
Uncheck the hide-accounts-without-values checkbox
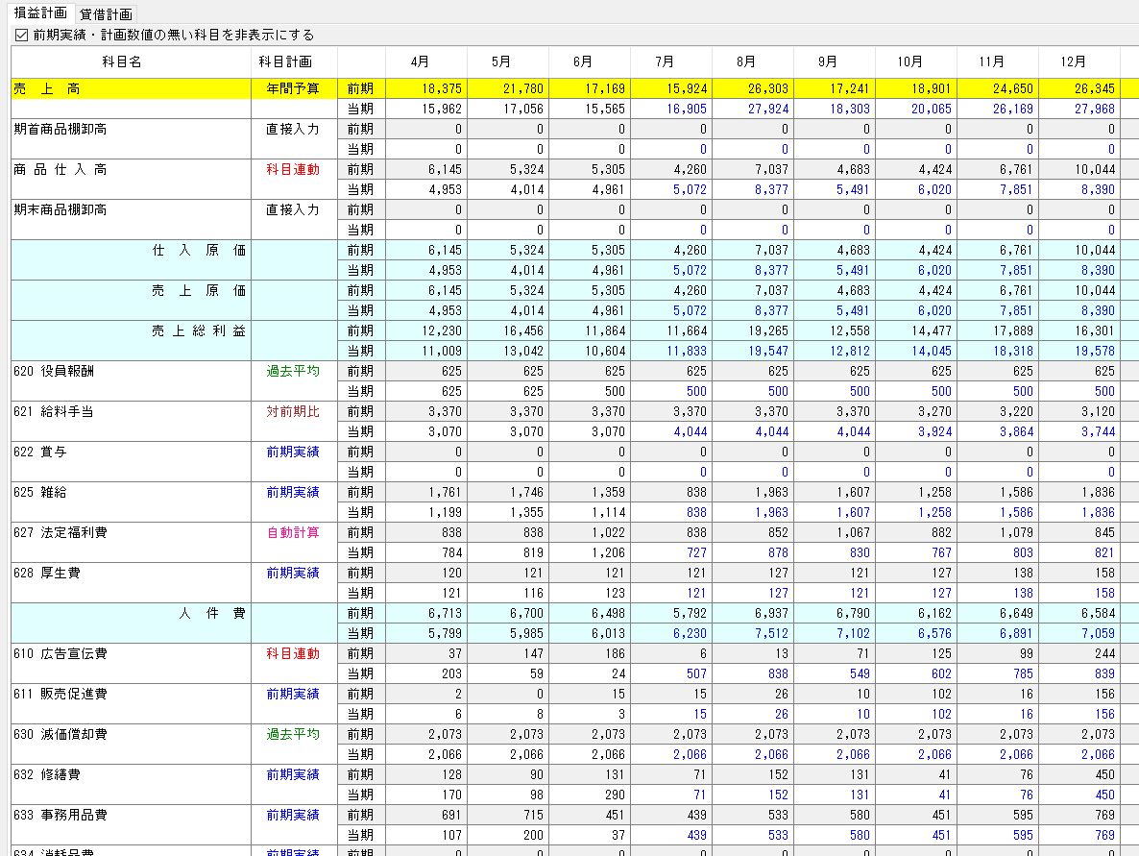click(21, 36)
